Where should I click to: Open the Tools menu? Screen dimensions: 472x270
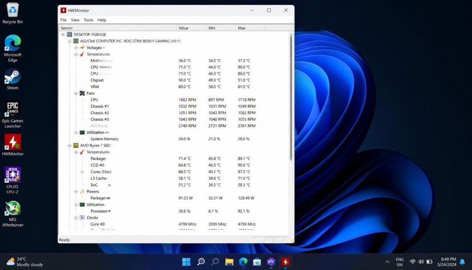[88, 20]
